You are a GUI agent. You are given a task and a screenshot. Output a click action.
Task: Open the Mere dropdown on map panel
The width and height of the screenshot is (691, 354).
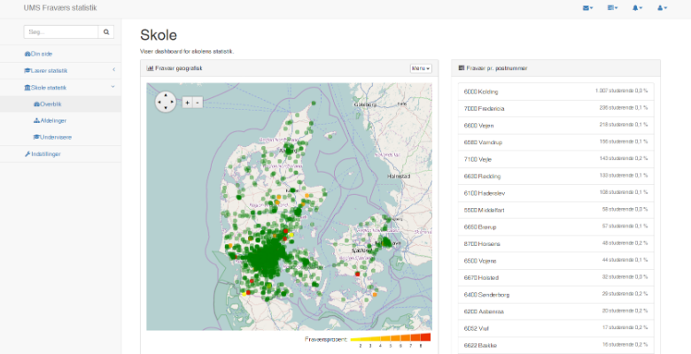click(421, 68)
